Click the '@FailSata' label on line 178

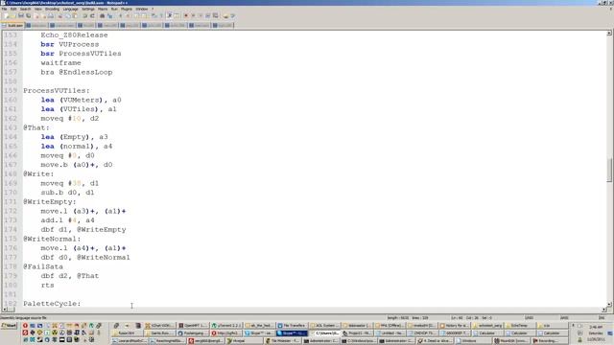pyautogui.click(x=43, y=266)
